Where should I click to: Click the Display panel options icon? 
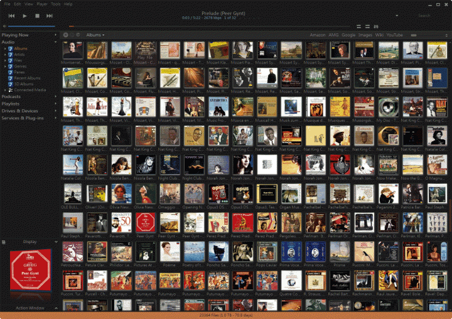pos(4,242)
